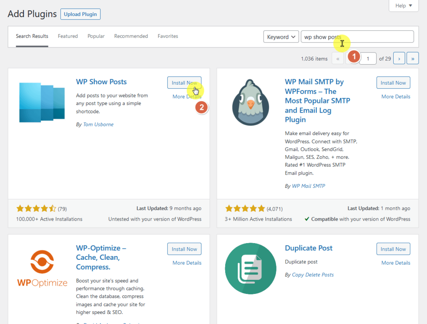Click 'Last Updated: 9 months ago' text
The height and width of the screenshot is (324, 427).
tap(169, 208)
